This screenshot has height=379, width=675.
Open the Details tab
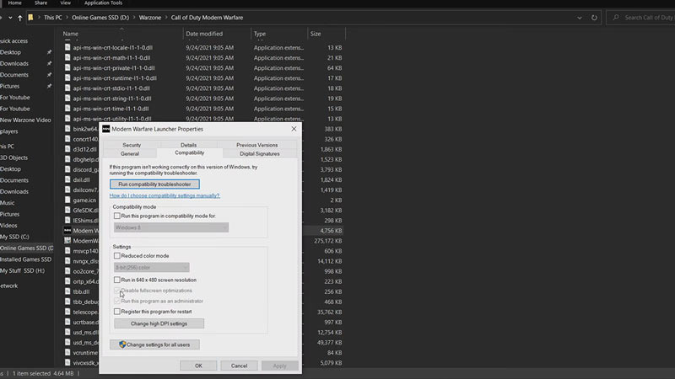[188, 145]
